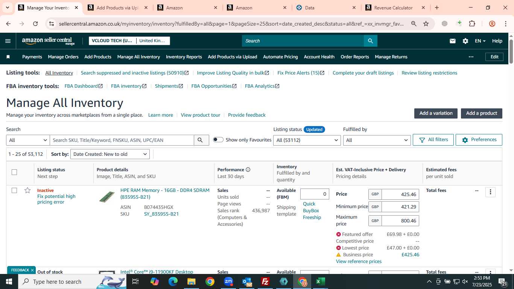Click Add a variation button
Image resolution: width=514 pixels, height=289 pixels.
pos(436,113)
